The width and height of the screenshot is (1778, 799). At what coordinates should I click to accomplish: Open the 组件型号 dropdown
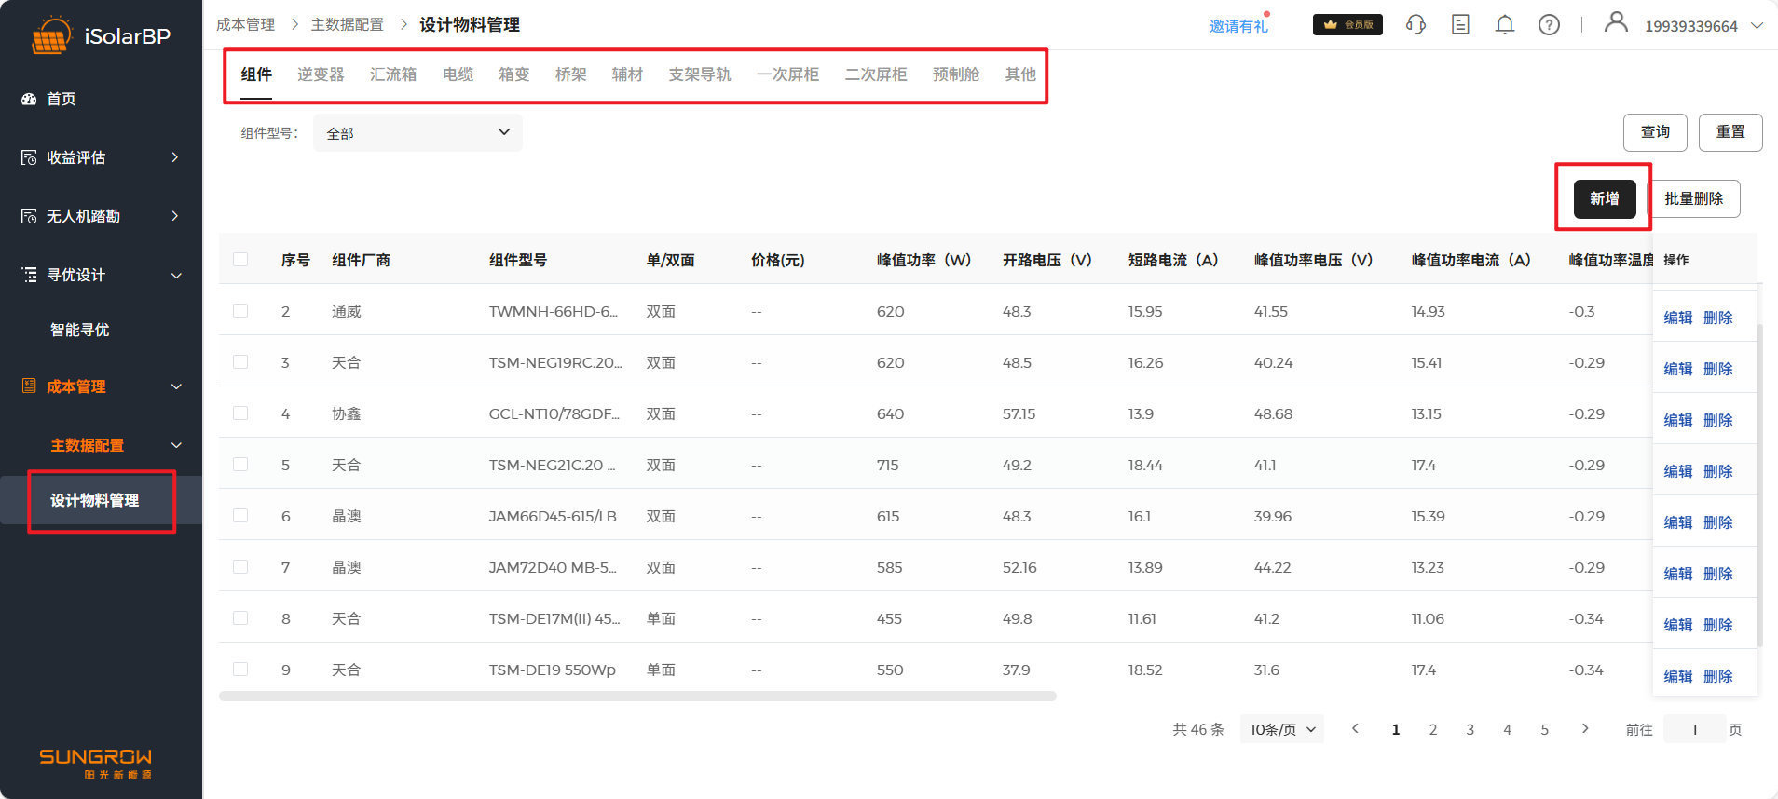pyautogui.click(x=417, y=133)
